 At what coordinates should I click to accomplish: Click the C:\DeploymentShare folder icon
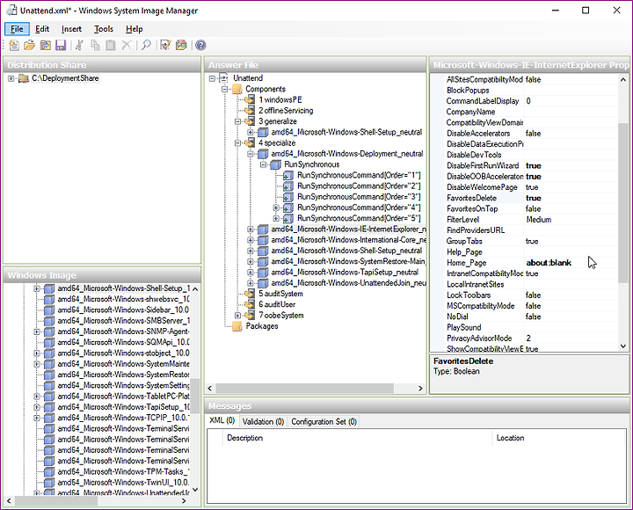[24, 78]
